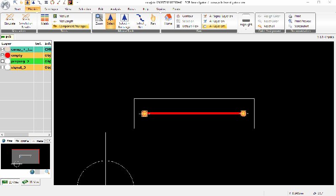
Task: Take a Screenshot
Action: point(299,26)
